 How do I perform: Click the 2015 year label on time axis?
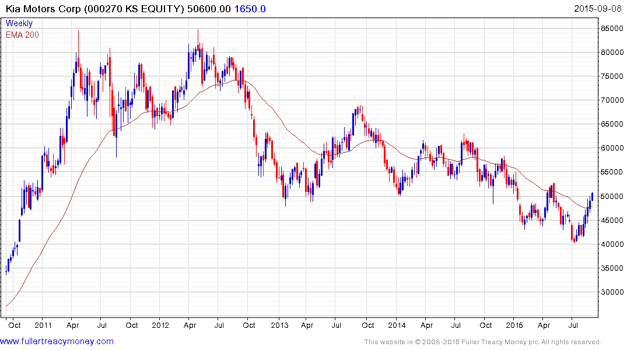[x=514, y=325]
